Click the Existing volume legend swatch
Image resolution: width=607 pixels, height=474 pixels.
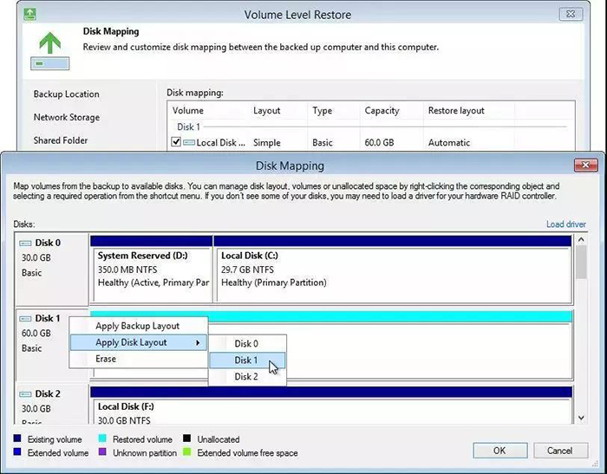pos(17,438)
